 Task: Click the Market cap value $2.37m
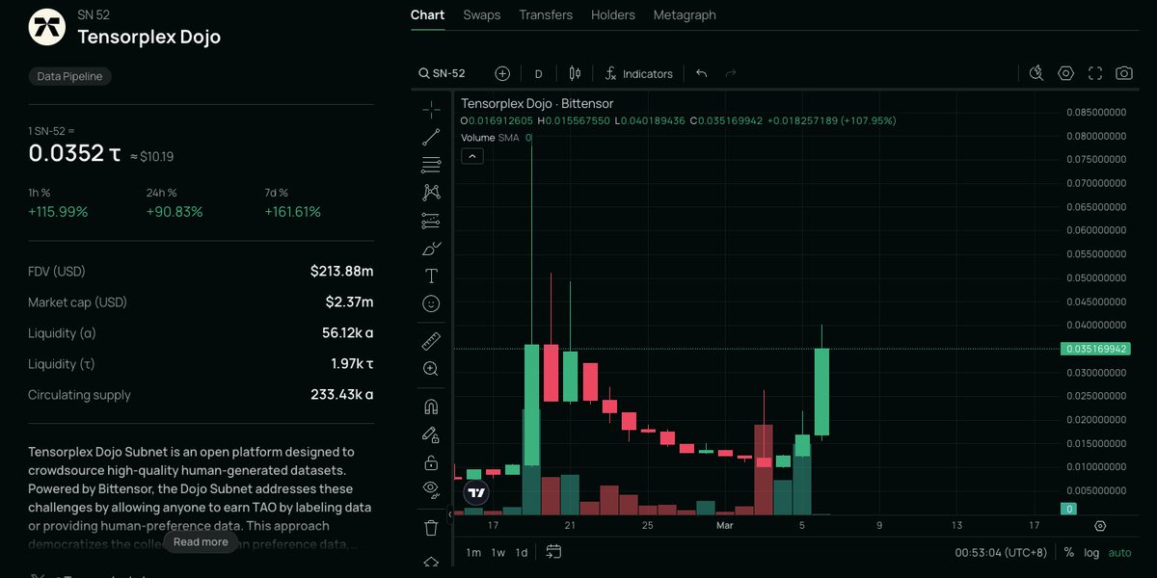click(x=349, y=302)
